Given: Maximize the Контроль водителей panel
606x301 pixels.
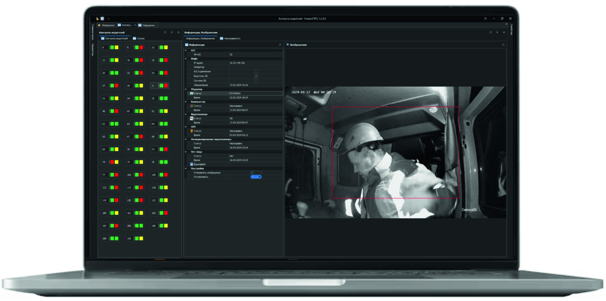Looking at the screenshot, I should click(165, 32).
